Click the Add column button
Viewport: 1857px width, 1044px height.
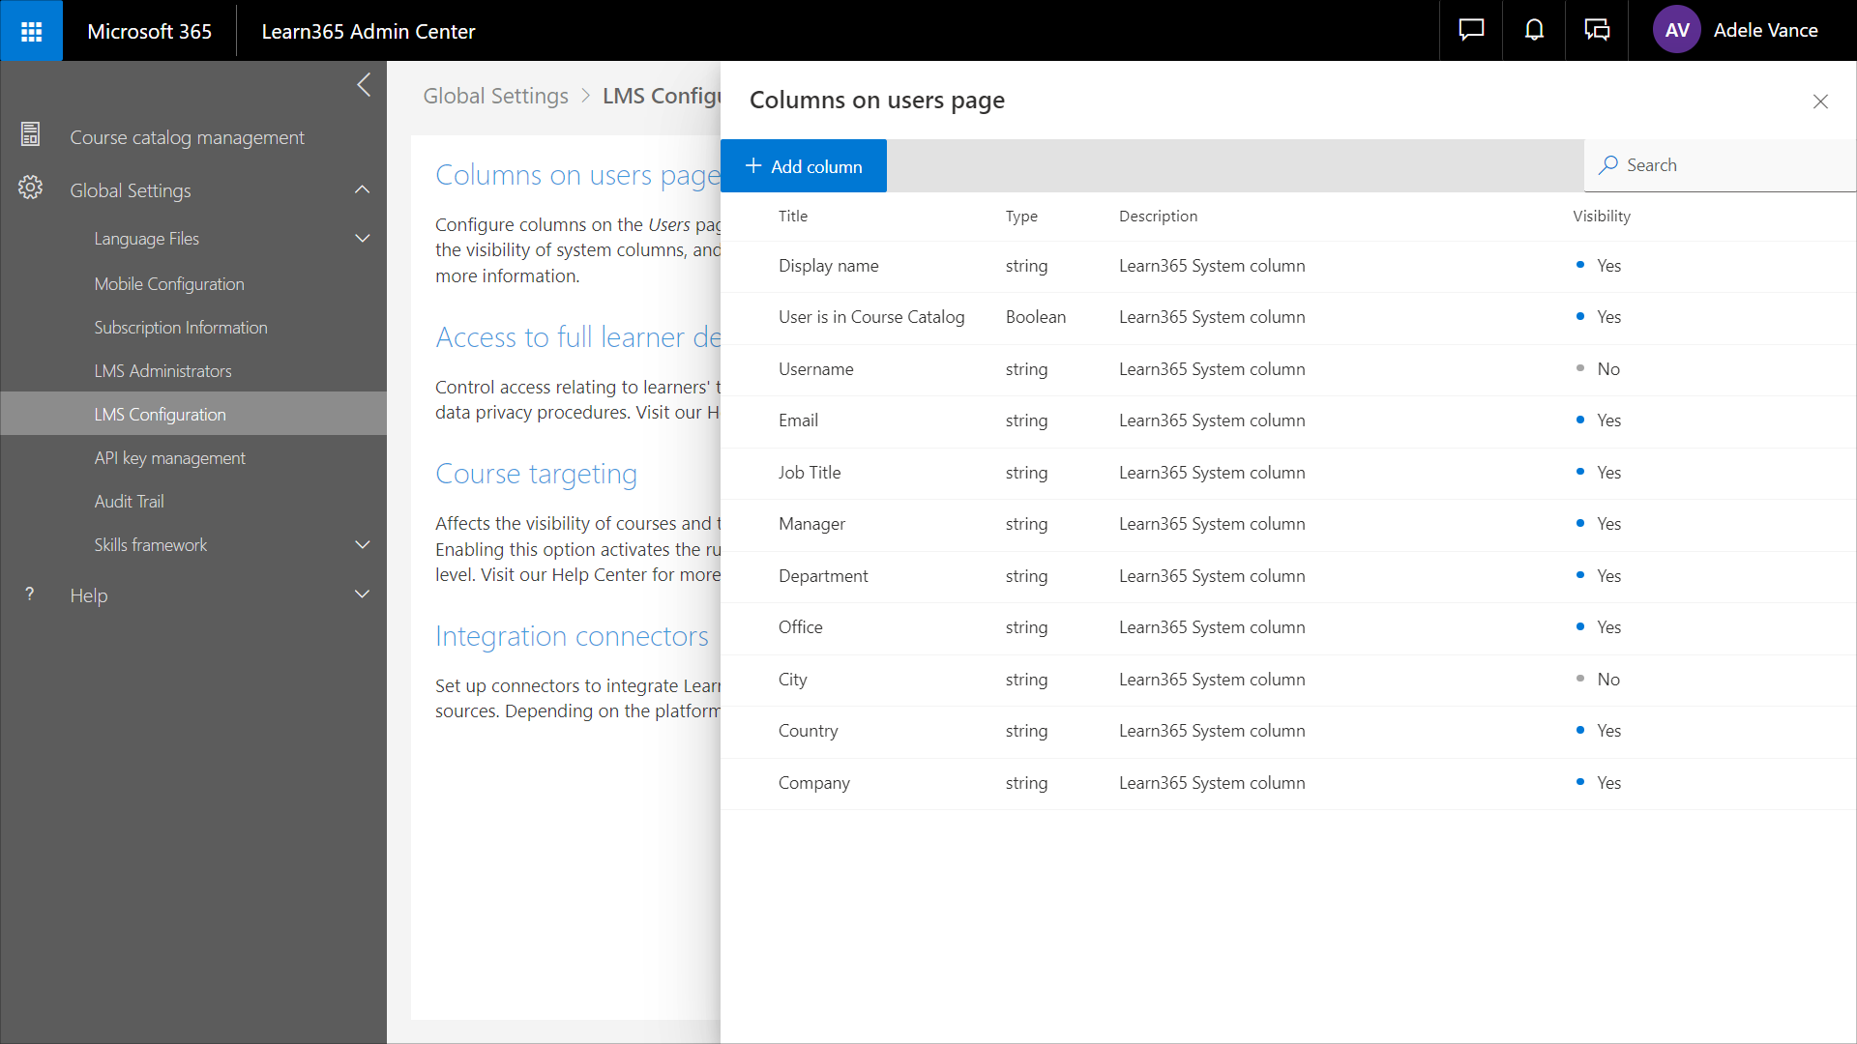click(x=804, y=166)
